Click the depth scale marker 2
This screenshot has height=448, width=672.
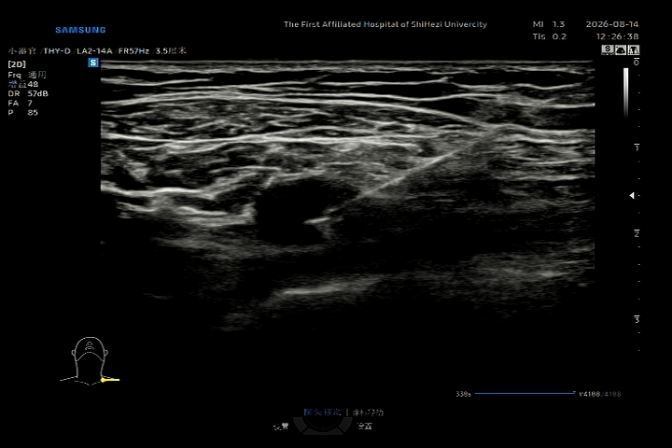tap(637, 233)
